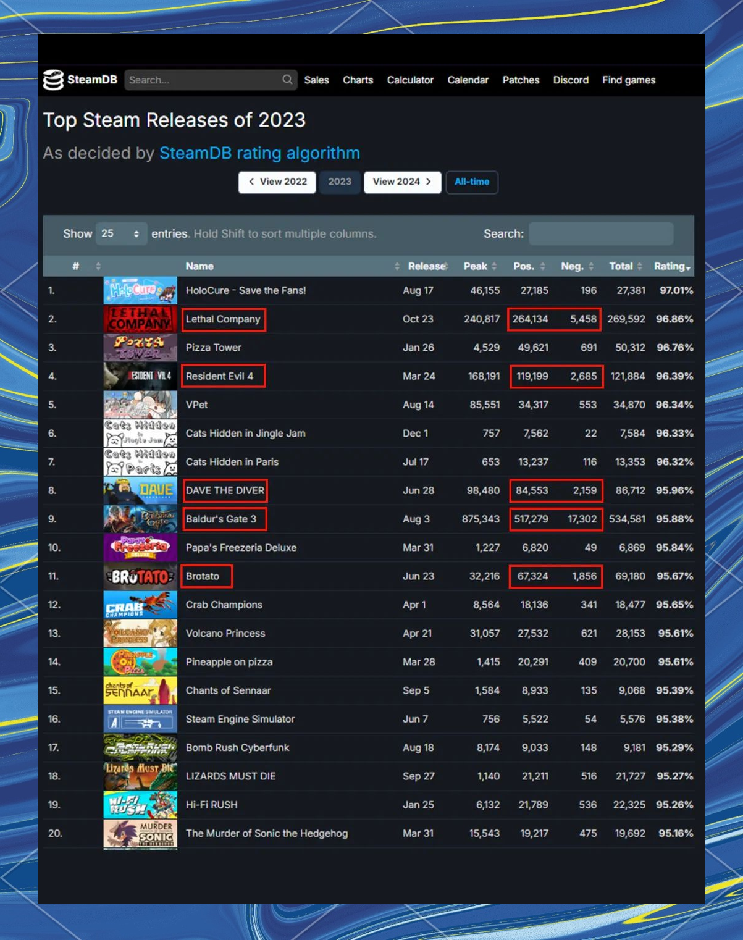743x940 pixels.
Task: Open the DAVE THE DIVER thumbnail
Action: tap(140, 490)
